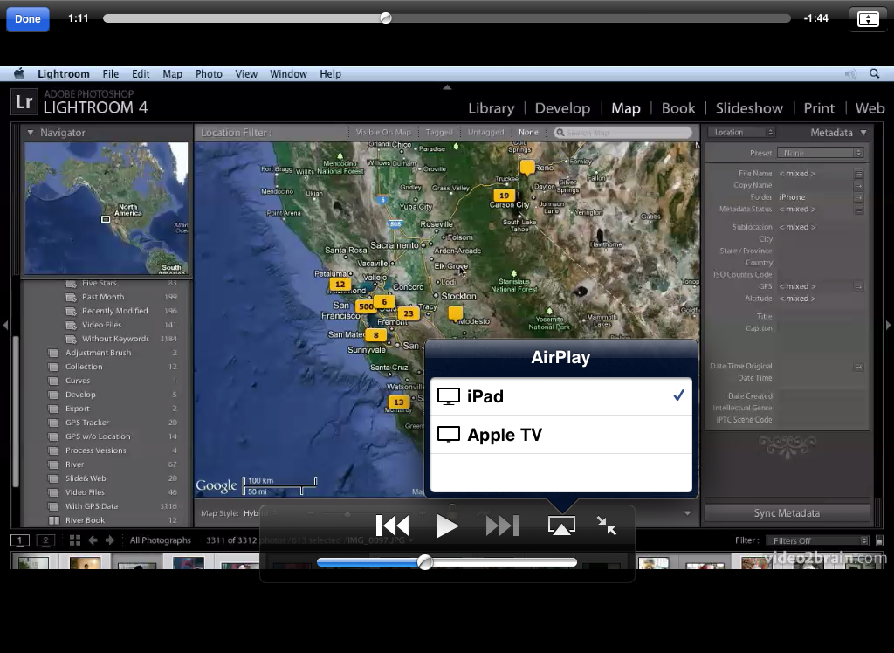
Task: Hide the left panel with edge arrow
Action: 5,325
